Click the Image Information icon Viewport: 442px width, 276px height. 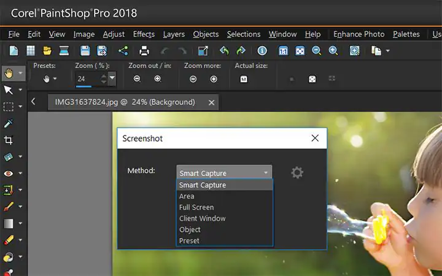pyautogui.click(x=262, y=51)
